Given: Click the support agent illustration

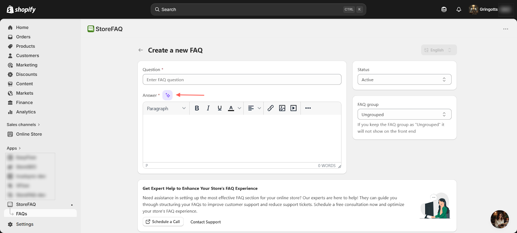Looking at the screenshot, I should (435, 206).
